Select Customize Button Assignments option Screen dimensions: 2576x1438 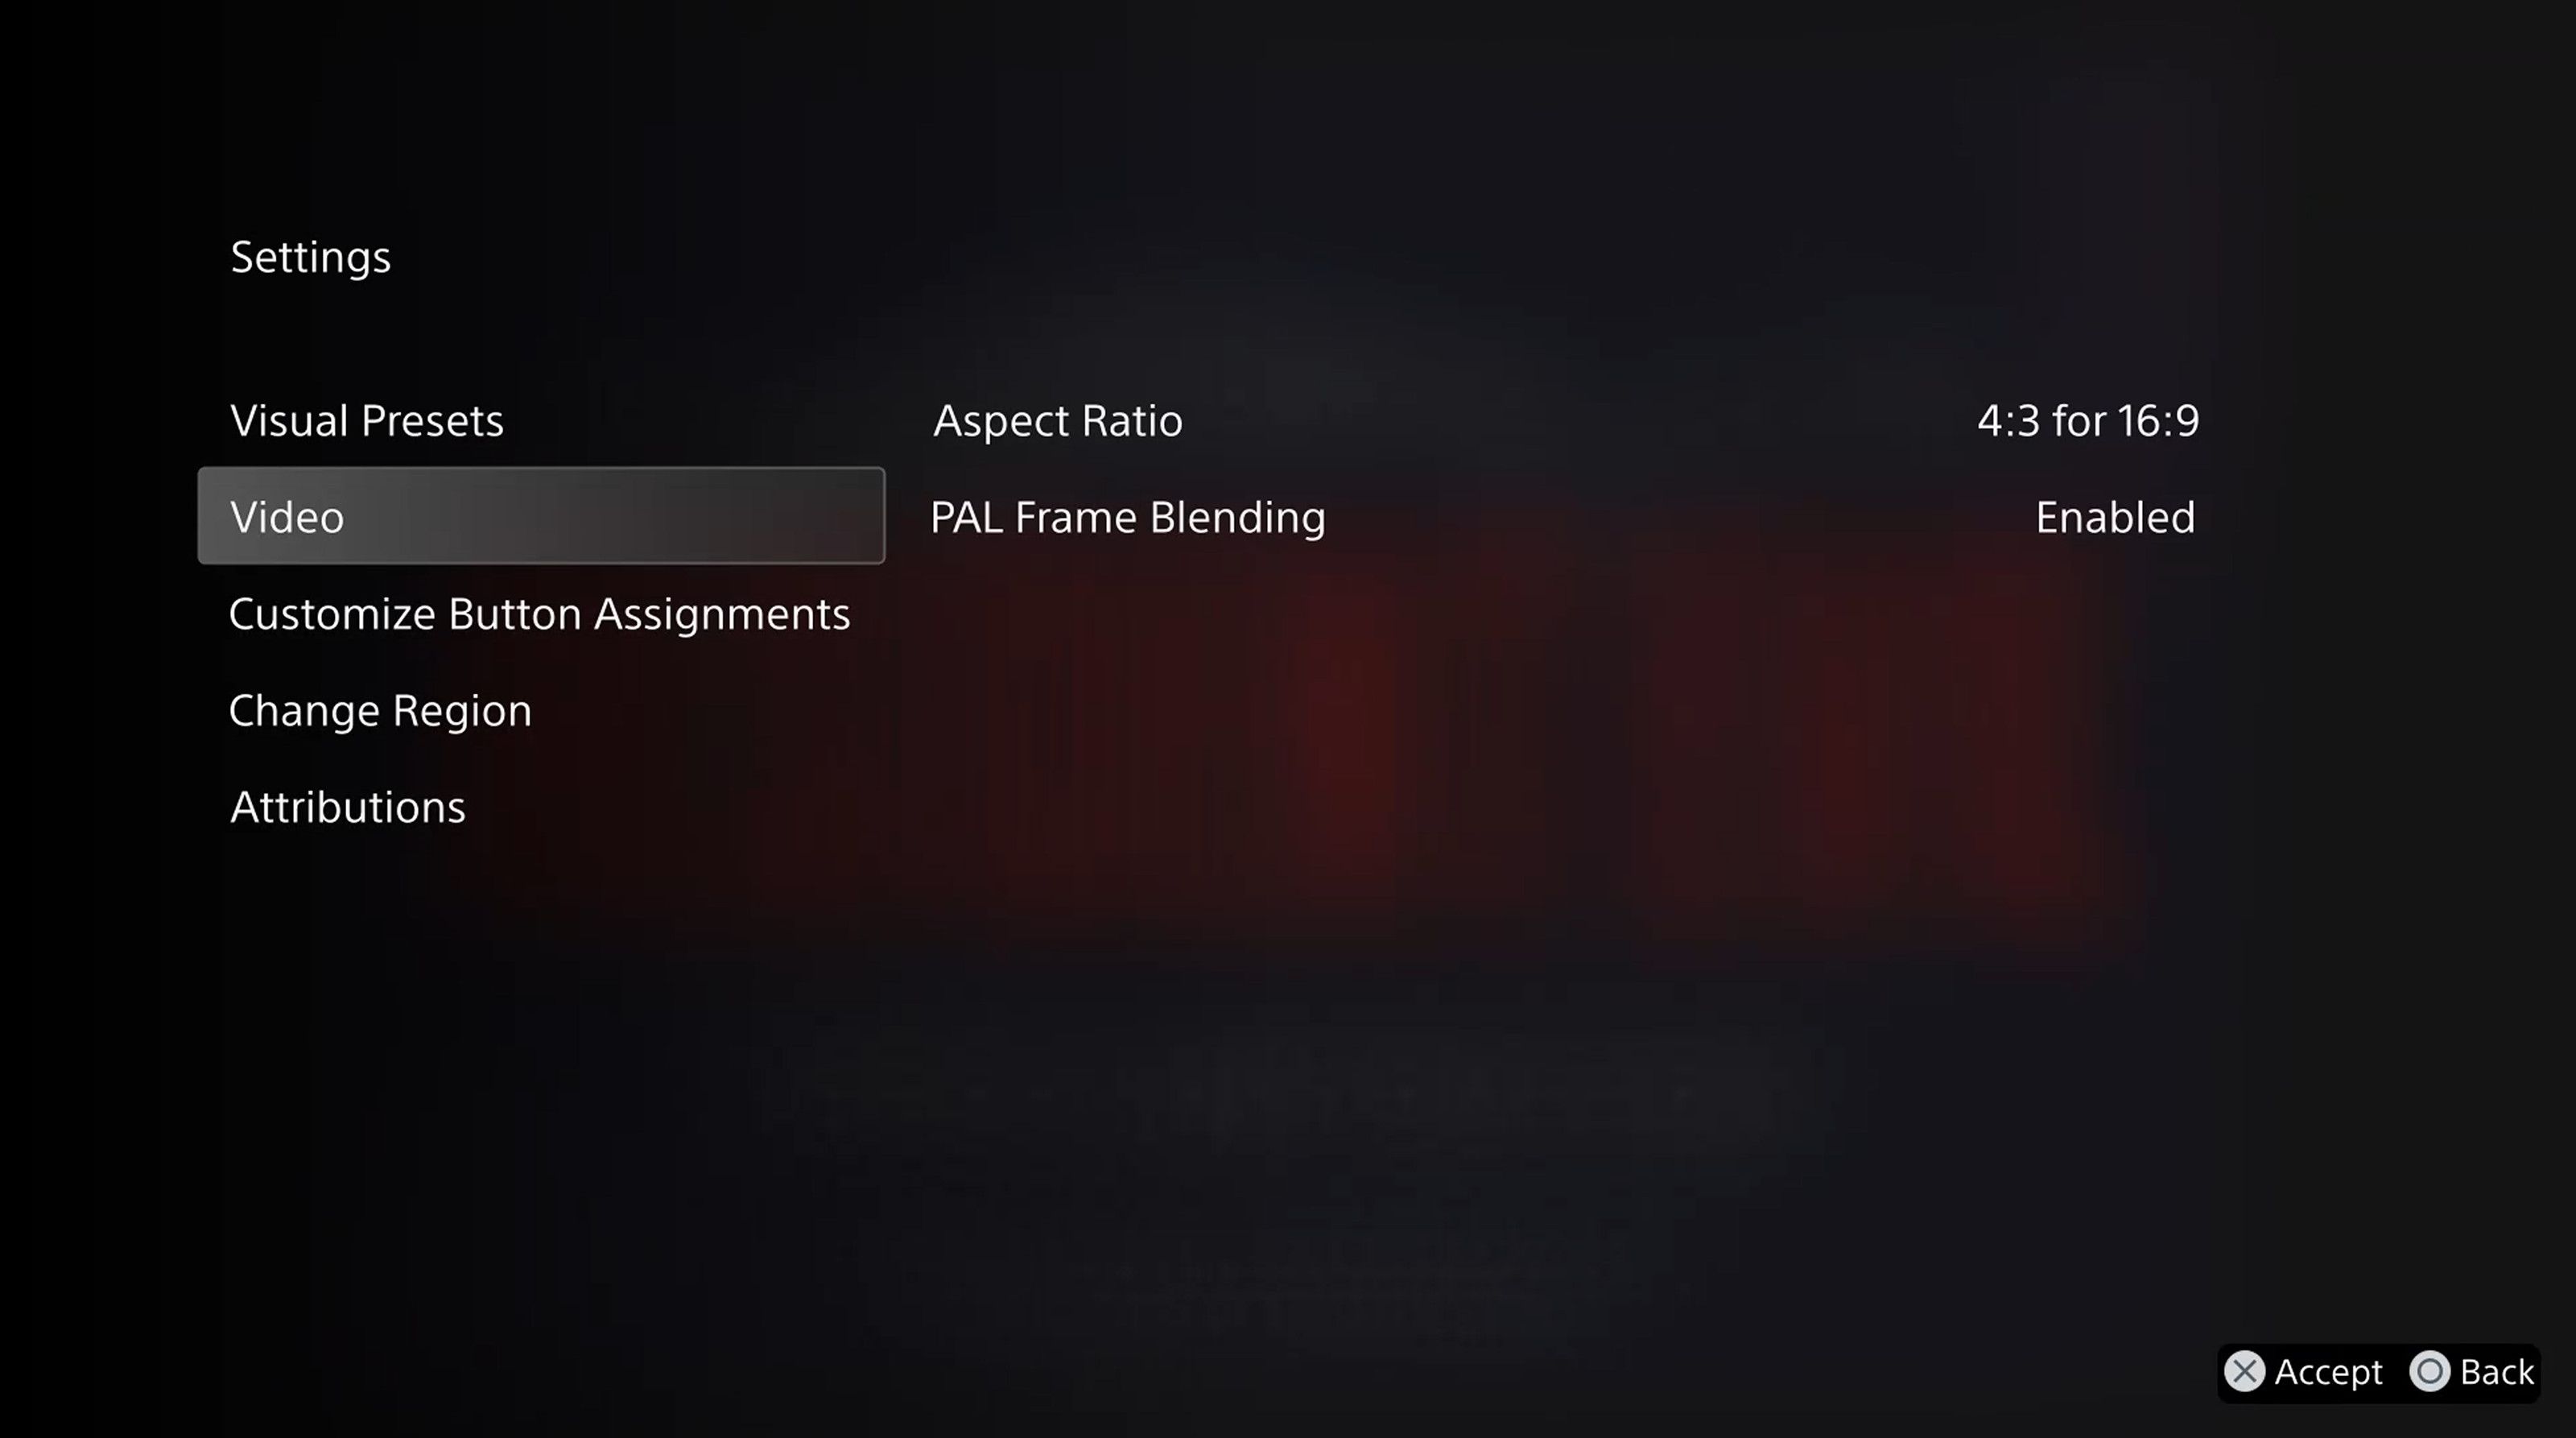[539, 612]
